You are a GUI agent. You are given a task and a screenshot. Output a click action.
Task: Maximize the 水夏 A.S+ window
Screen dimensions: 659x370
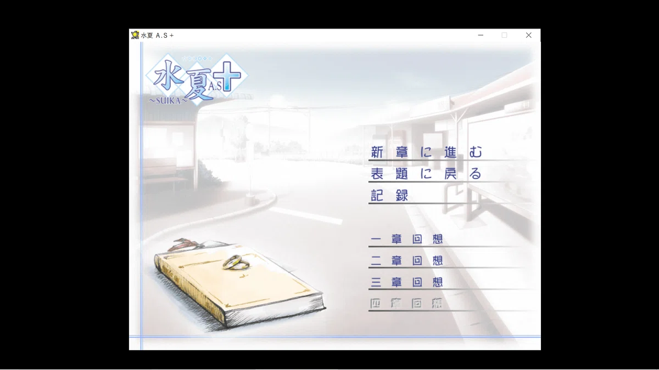(x=504, y=35)
